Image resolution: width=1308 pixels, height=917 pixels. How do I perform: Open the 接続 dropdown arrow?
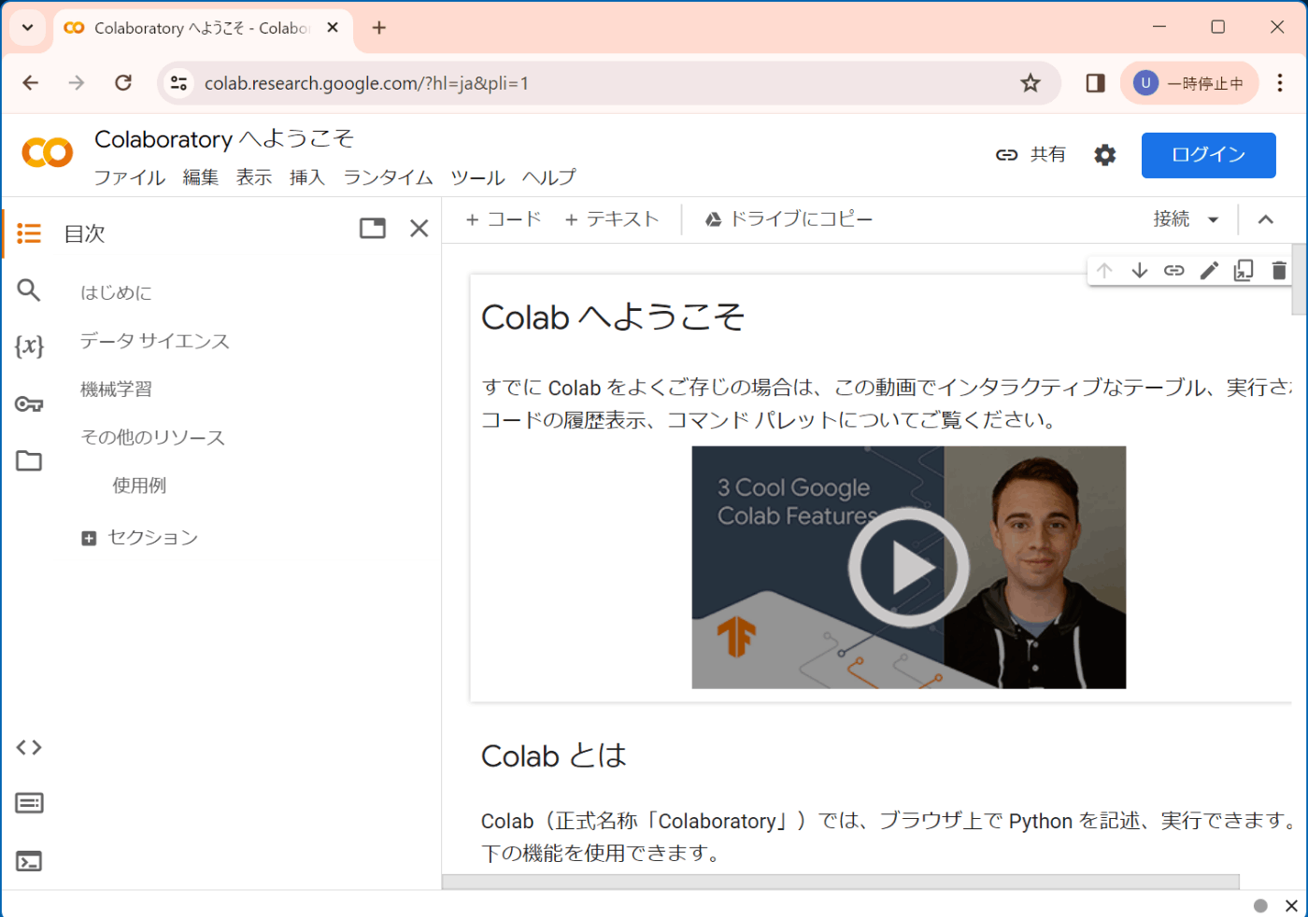coord(1214,219)
